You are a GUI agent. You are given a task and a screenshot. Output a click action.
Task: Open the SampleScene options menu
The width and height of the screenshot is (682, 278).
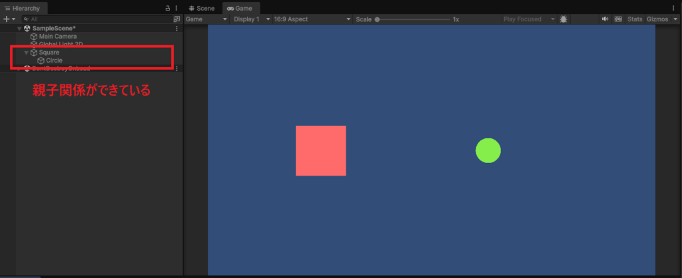coord(176,29)
